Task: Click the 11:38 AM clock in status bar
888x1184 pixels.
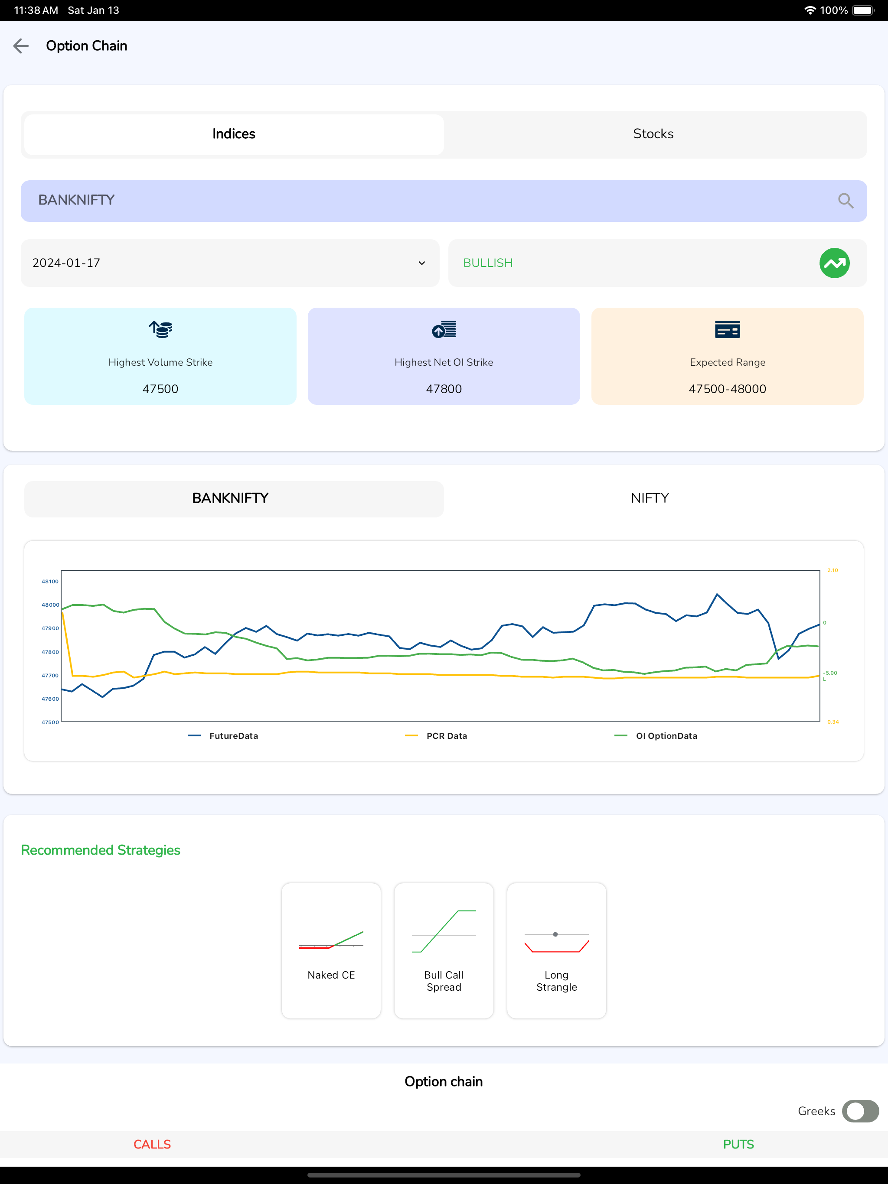Action: (x=36, y=10)
